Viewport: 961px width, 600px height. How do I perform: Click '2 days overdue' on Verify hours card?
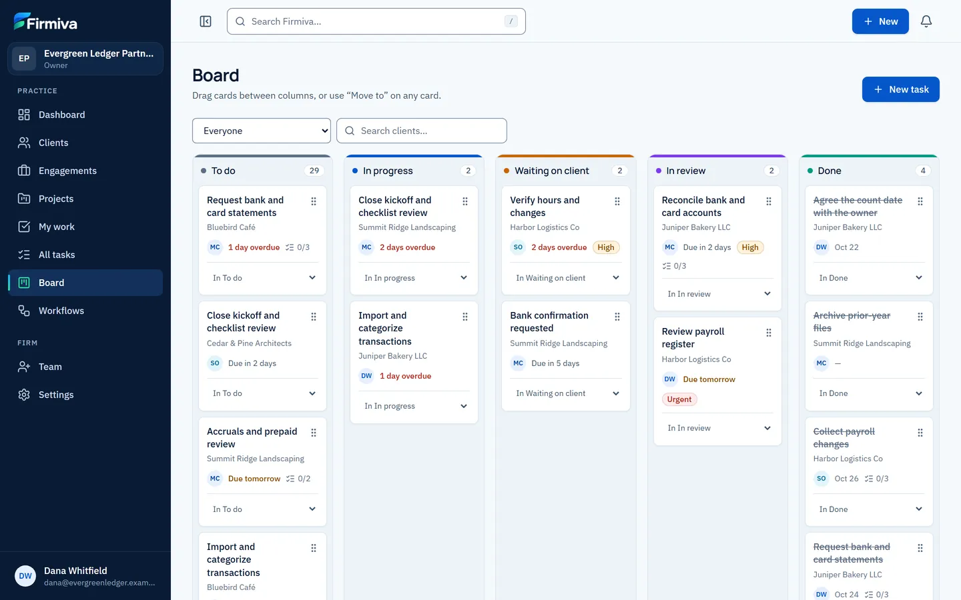(559, 247)
